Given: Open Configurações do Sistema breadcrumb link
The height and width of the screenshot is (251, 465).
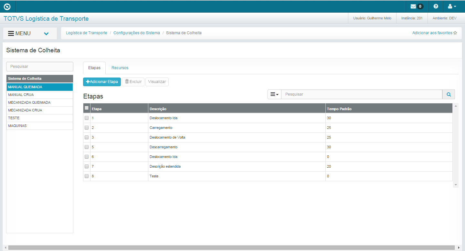Looking at the screenshot, I should (x=137, y=33).
